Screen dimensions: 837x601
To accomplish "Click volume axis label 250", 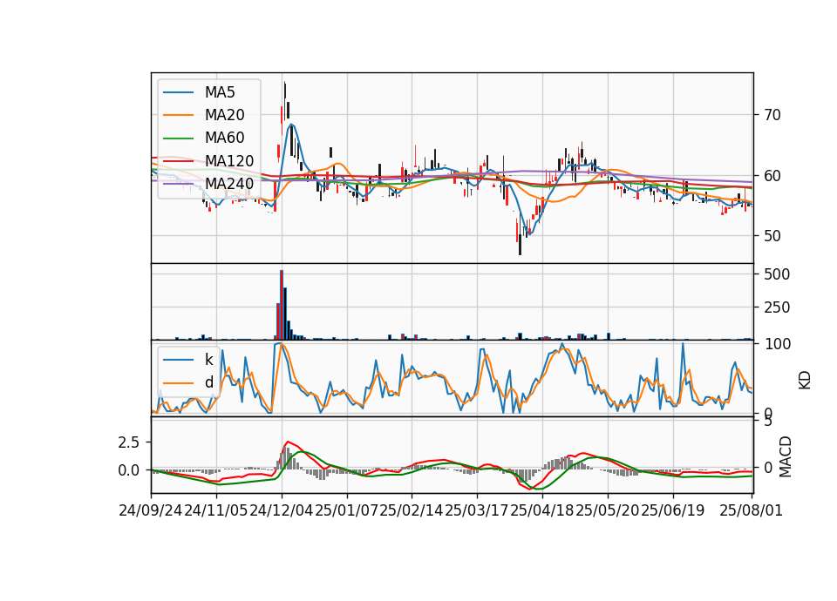I will click(x=777, y=307).
